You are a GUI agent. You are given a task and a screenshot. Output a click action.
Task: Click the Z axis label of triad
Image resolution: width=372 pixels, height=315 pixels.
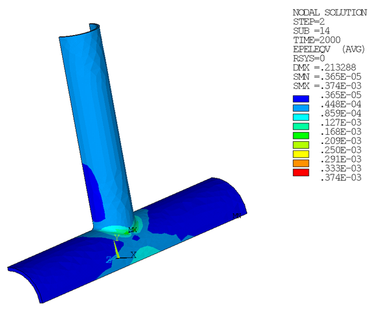click(109, 260)
